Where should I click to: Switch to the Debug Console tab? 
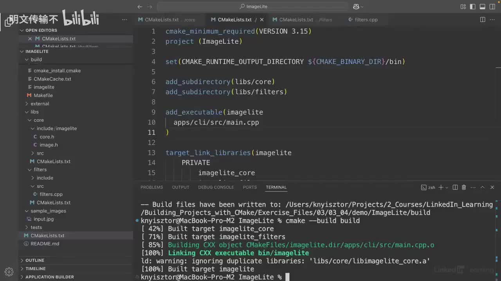coord(216,187)
